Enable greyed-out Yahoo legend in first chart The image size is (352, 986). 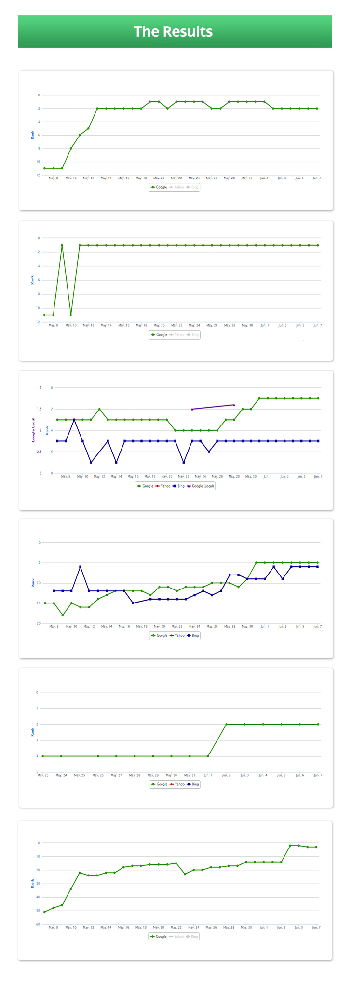coord(176,187)
